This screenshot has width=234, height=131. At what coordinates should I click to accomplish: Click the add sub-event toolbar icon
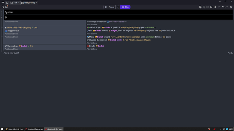tap(204, 7)
